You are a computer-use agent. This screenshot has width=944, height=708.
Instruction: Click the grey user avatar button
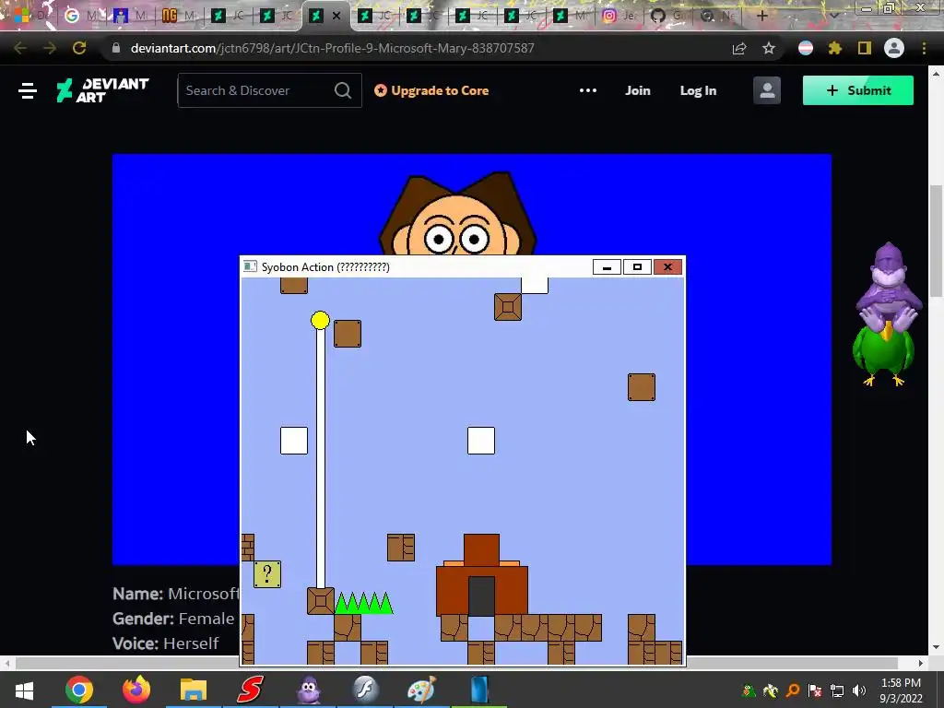tap(767, 90)
